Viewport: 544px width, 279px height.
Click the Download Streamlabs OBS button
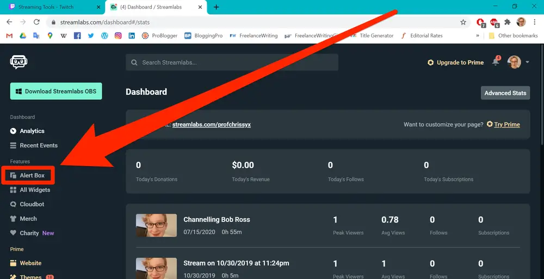coord(55,91)
